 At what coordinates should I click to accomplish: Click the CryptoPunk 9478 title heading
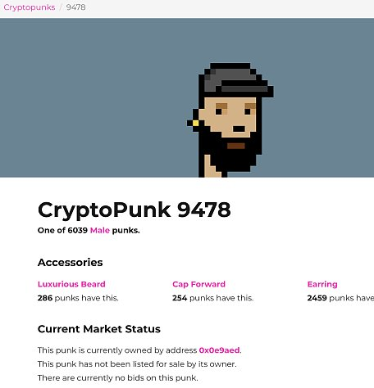click(x=135, y=210)
